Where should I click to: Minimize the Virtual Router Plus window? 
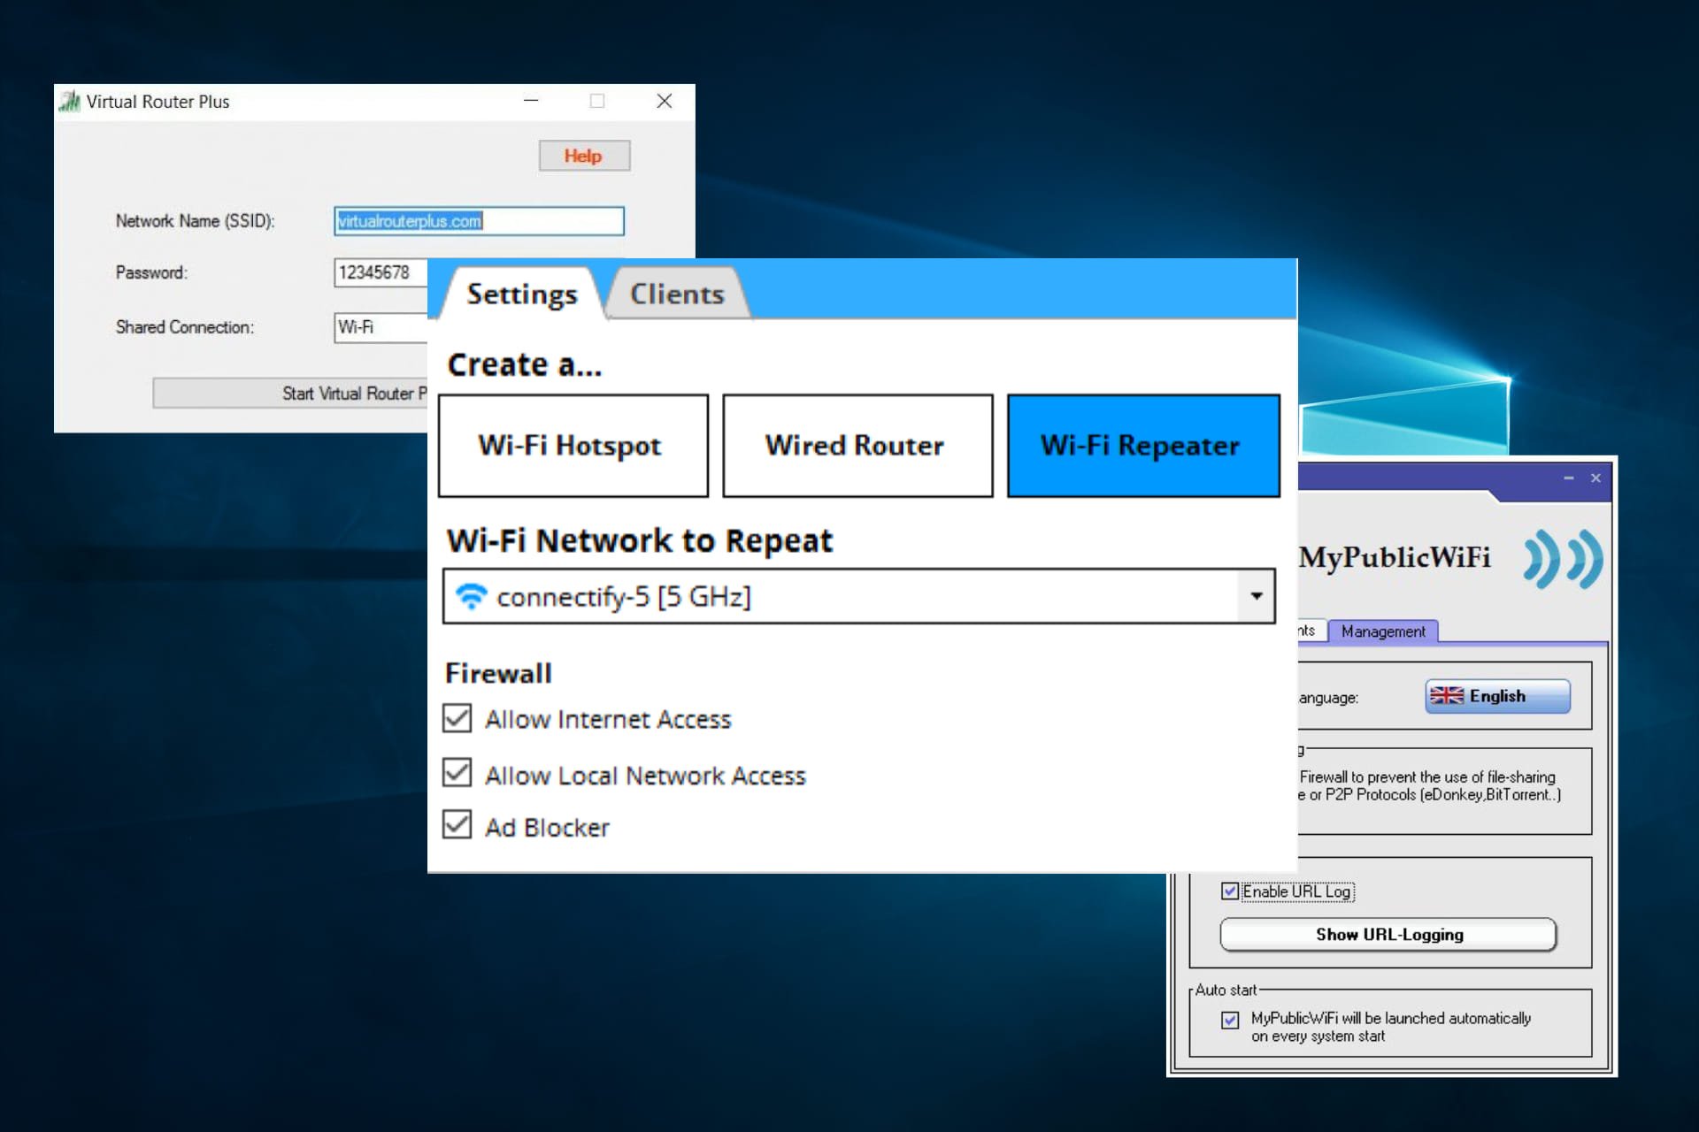click(x=531, y=101)
